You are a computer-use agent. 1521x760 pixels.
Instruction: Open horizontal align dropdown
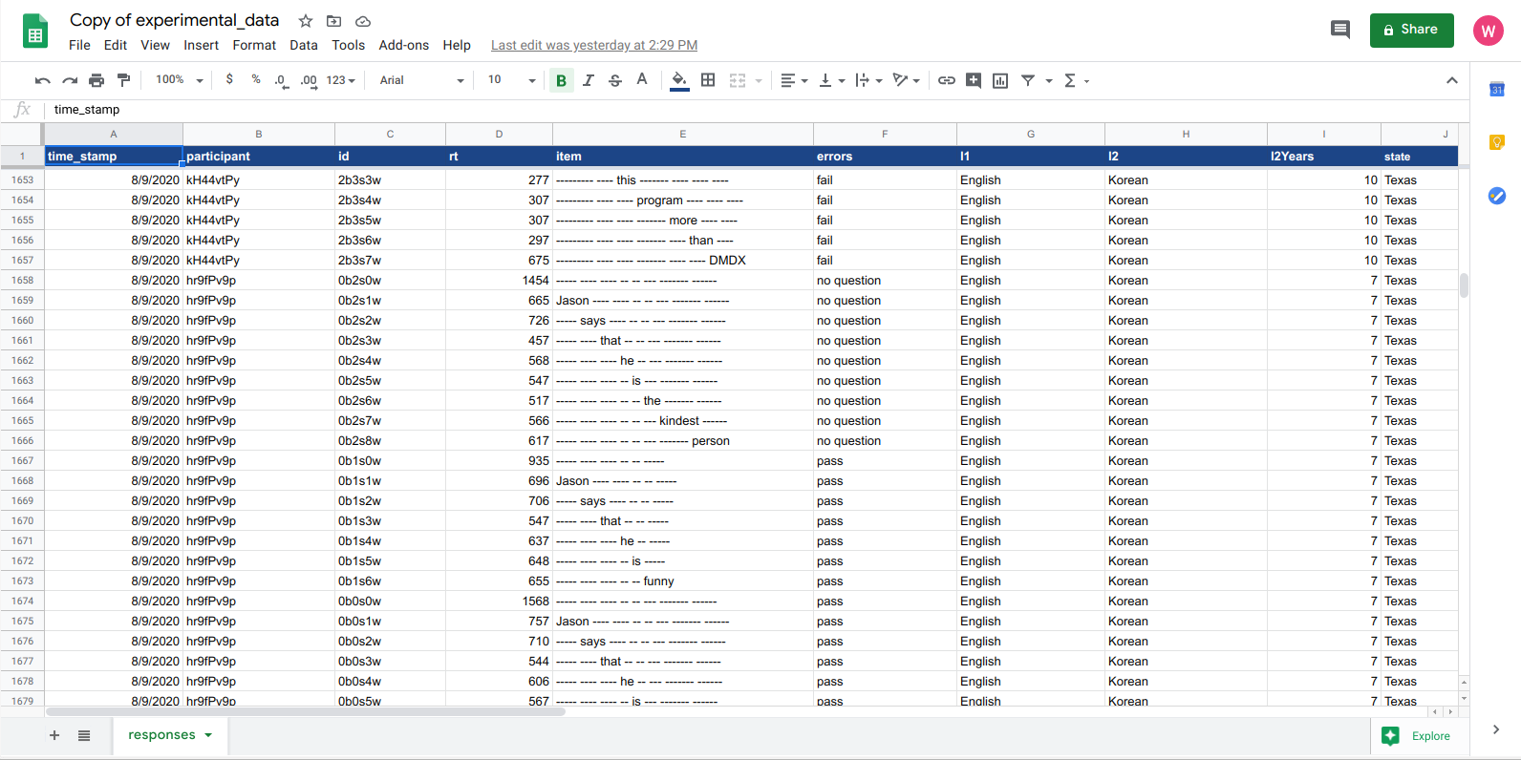click(794, 80)
